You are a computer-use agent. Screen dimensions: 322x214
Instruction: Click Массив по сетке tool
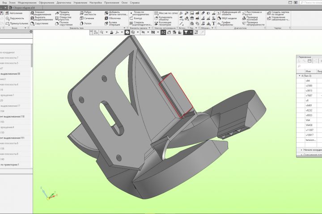(x=166, y=13)
